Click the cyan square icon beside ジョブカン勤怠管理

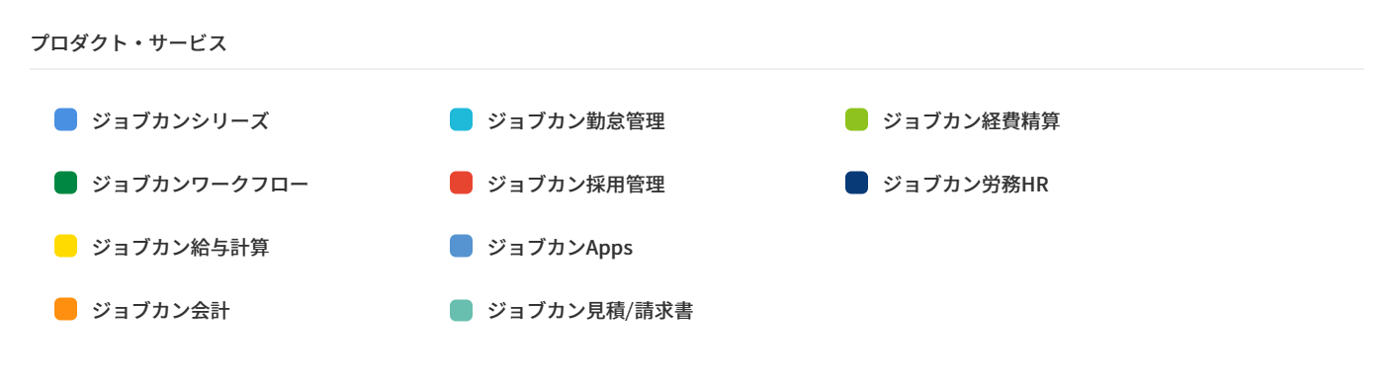[461, 120]
